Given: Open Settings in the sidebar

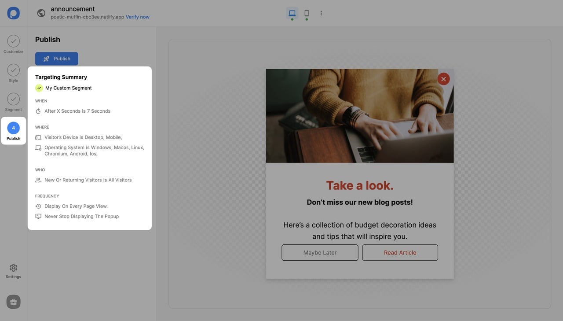Looking at the screenshot, I should tap(13, 271).
